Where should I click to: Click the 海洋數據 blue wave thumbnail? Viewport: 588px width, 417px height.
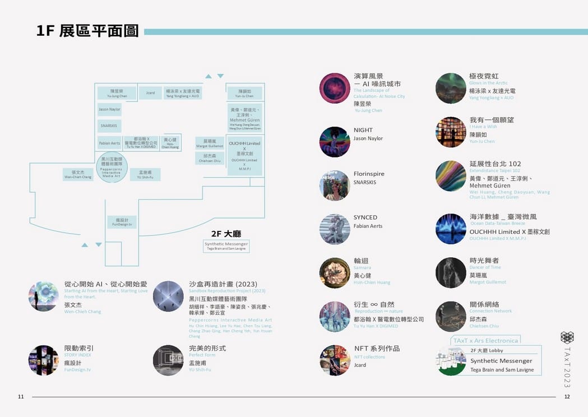click(x=451, y=229)
